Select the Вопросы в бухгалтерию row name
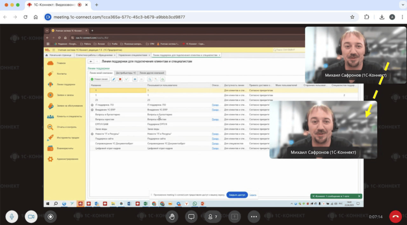 (x=107, y=114)
